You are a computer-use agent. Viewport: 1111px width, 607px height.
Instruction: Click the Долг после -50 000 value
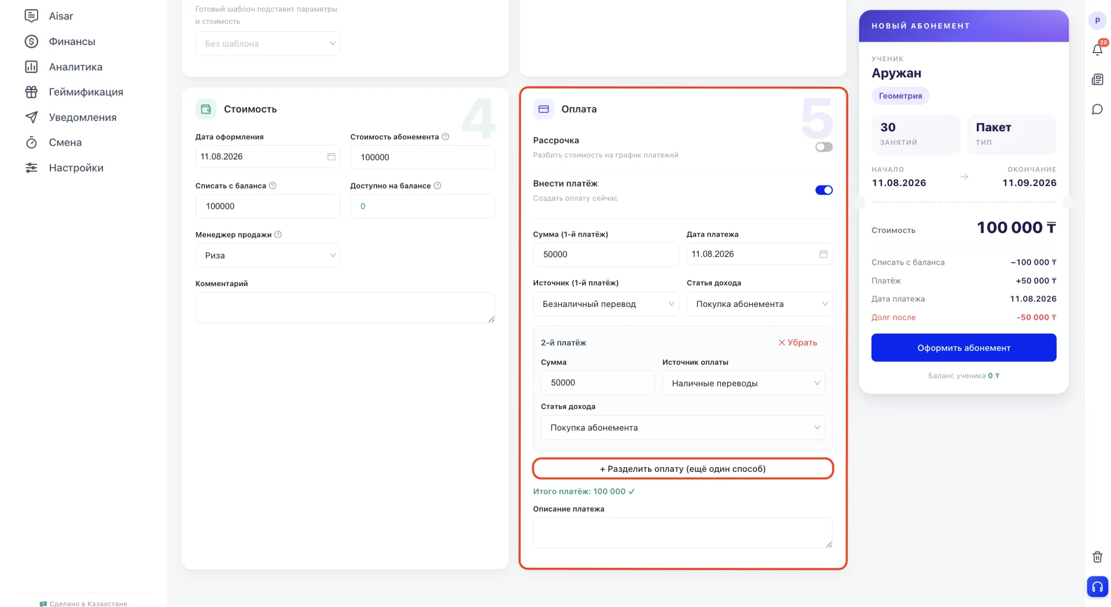tap(1036, 317)
